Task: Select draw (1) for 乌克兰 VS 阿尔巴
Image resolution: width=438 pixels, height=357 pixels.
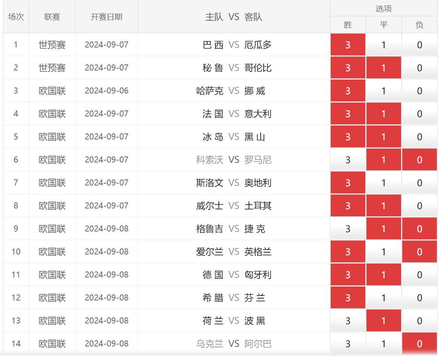Action: pos(383,343)
